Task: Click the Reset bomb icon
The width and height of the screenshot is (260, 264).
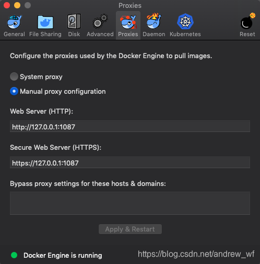Action: coord(247,21)
